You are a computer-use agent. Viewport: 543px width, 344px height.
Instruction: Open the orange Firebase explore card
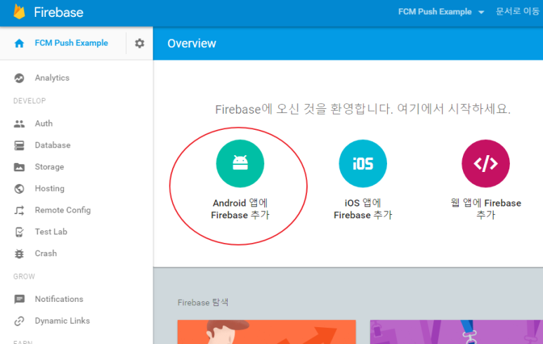tap(267, 332)
